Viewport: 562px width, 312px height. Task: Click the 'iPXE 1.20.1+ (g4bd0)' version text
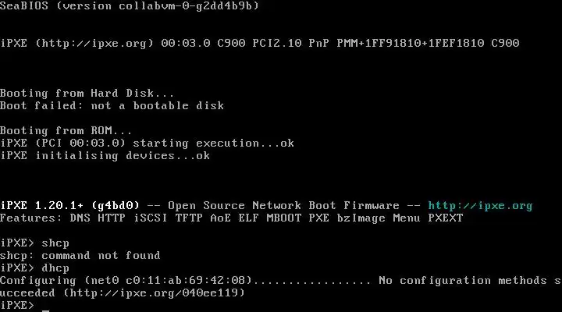(x=69, y=206)
